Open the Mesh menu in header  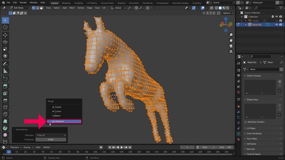72,8
